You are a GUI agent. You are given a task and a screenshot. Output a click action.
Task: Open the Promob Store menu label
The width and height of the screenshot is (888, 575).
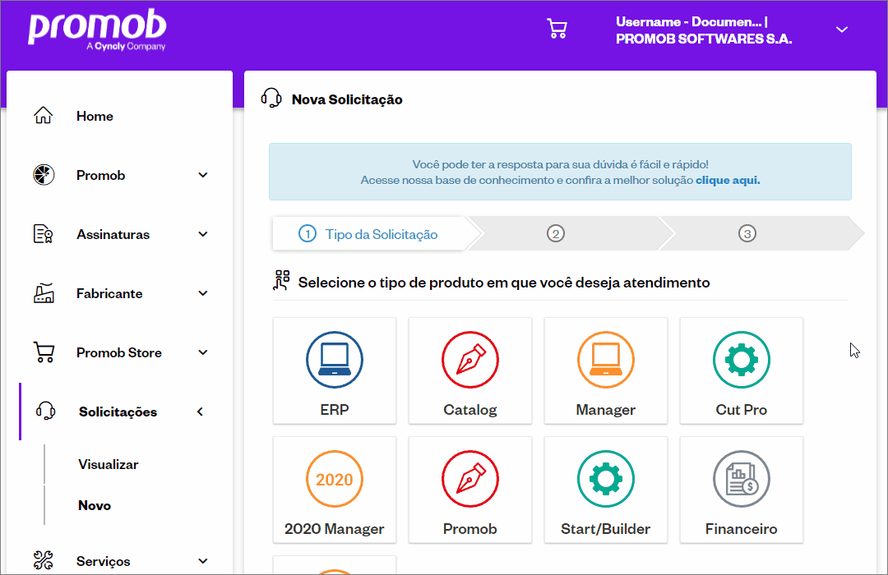coord(119,352)
